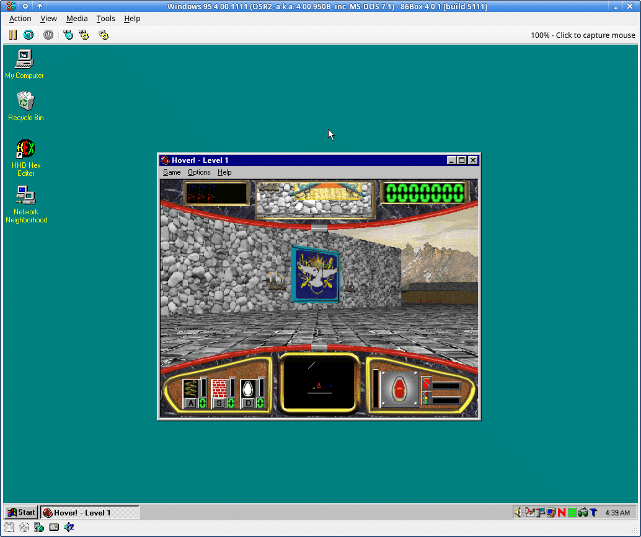Screen dimensions: 641x537
Task: Click the green score counter display
Action: [425, 193]
